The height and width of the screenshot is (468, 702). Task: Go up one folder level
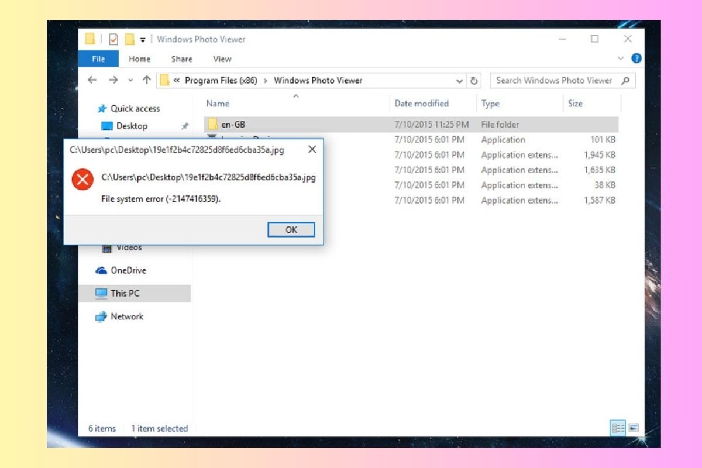146,80
